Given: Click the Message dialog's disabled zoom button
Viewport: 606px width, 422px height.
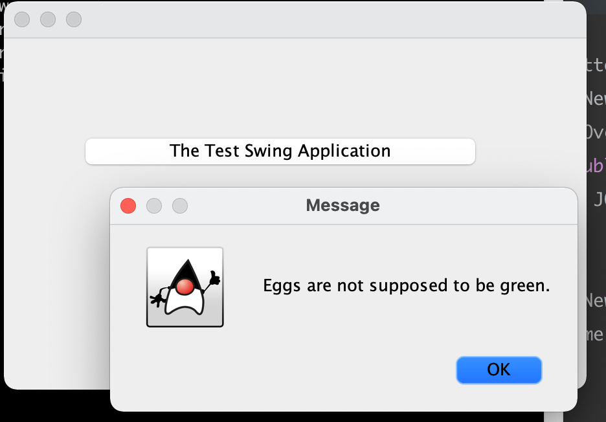Looking at the screenshot, I should click(x=180, y=206).
